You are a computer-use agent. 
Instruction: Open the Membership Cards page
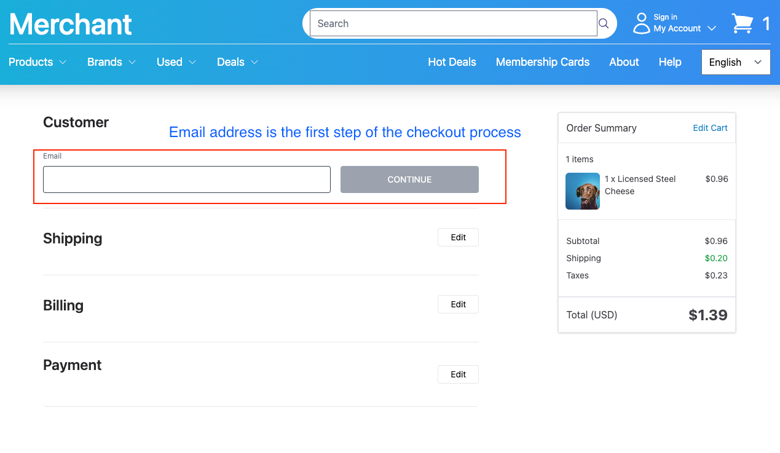542,62
